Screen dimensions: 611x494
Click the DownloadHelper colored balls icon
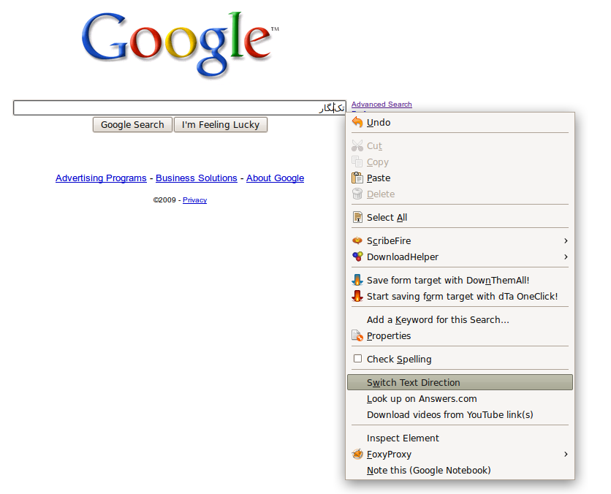tap(357, 256)
